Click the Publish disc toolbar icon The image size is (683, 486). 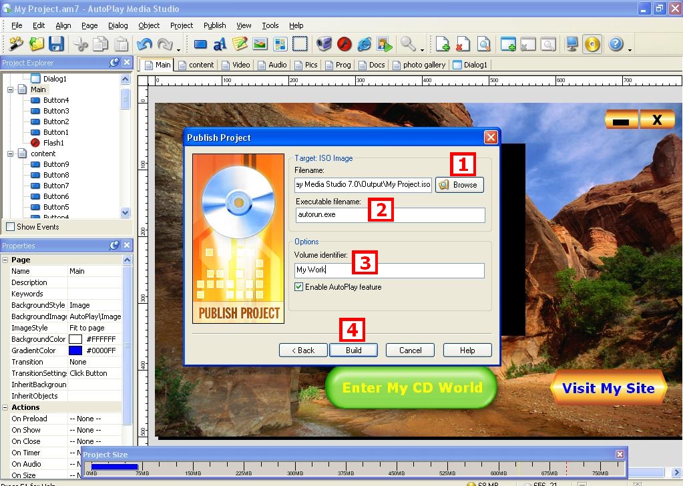point(592,45)
